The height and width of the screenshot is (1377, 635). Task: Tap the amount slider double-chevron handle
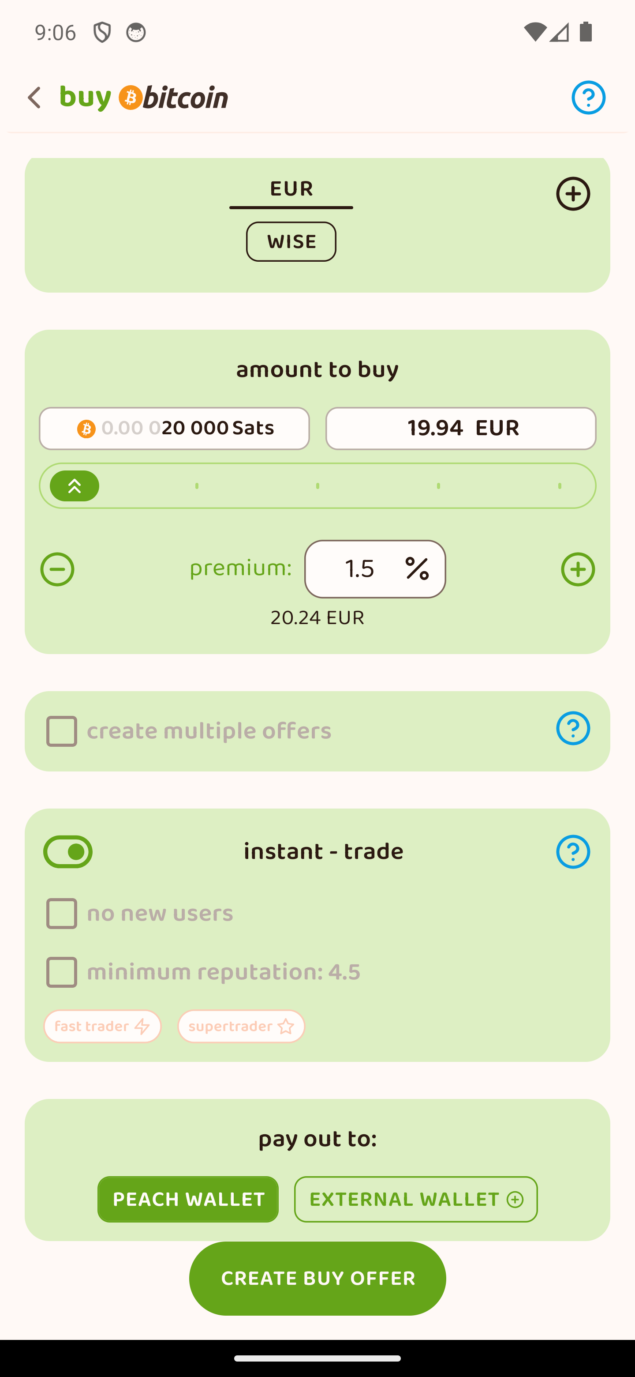click(x=75, y=486)
